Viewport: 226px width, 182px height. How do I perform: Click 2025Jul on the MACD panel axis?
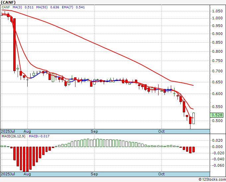click(x=8, y=174)
